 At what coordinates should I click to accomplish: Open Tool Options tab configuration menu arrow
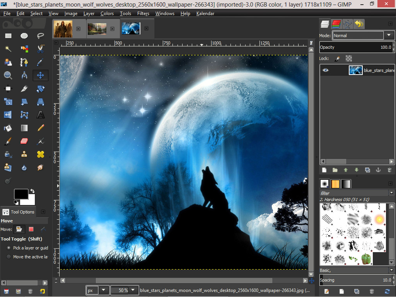coord(43,212)
